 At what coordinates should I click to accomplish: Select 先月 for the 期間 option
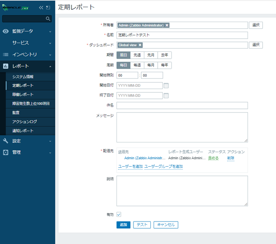coord(151,55)
